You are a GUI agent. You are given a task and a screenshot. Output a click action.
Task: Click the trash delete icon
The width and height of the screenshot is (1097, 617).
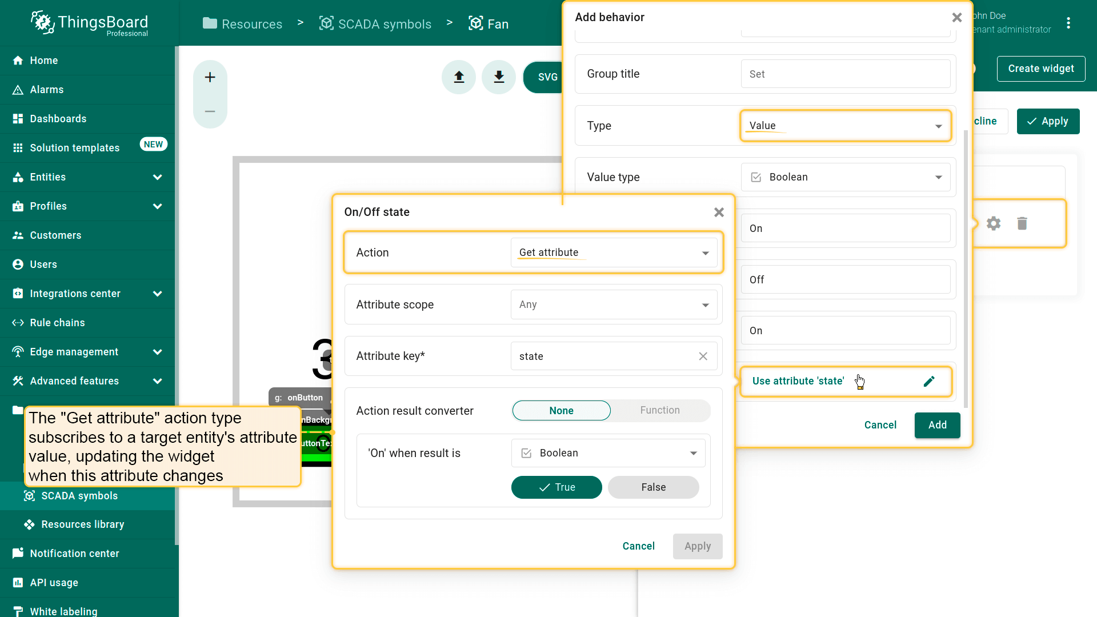coord(1022,223)
